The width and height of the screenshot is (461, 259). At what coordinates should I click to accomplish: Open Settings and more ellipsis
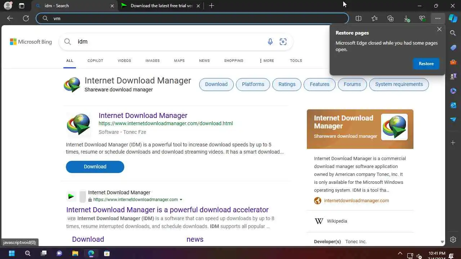pos(438,18)
